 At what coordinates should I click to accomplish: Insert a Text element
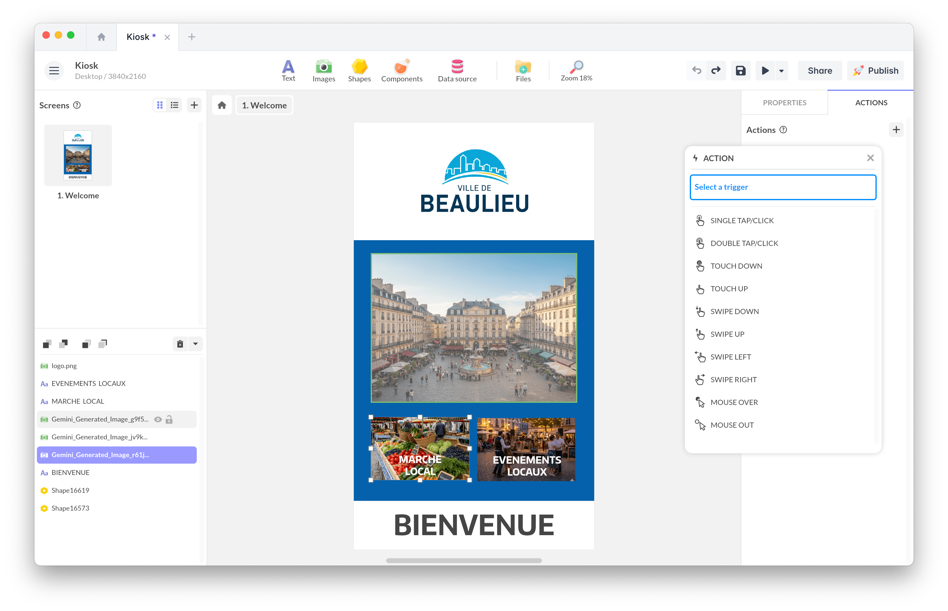(x=288, y=70)
